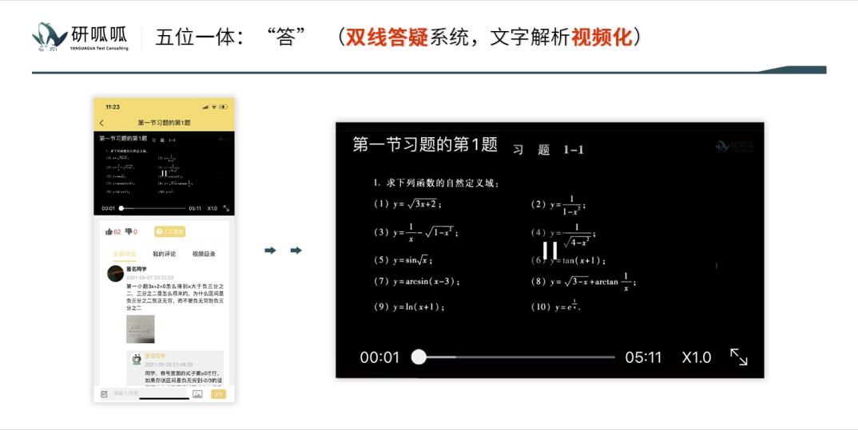
Task: Click problem (9) y=ln(x+1) in the large video
Action: coord(409,307)
